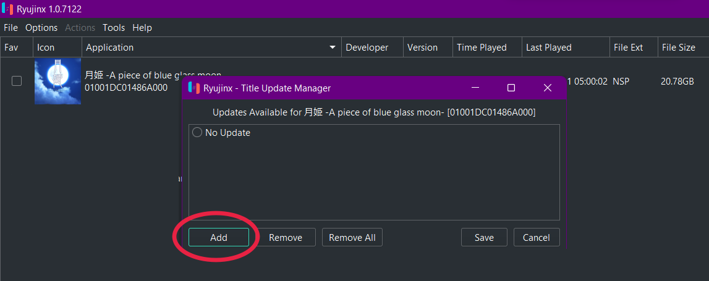Select the No Update radio option
Image resolution: width=709 pixels, height=281 pixels.
(197, 133)
